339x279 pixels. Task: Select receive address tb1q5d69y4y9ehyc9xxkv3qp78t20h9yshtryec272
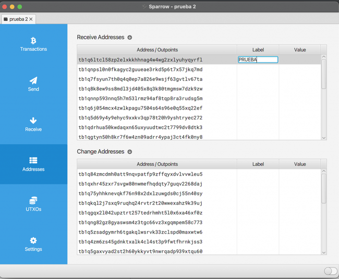click(x=140, y=118)
